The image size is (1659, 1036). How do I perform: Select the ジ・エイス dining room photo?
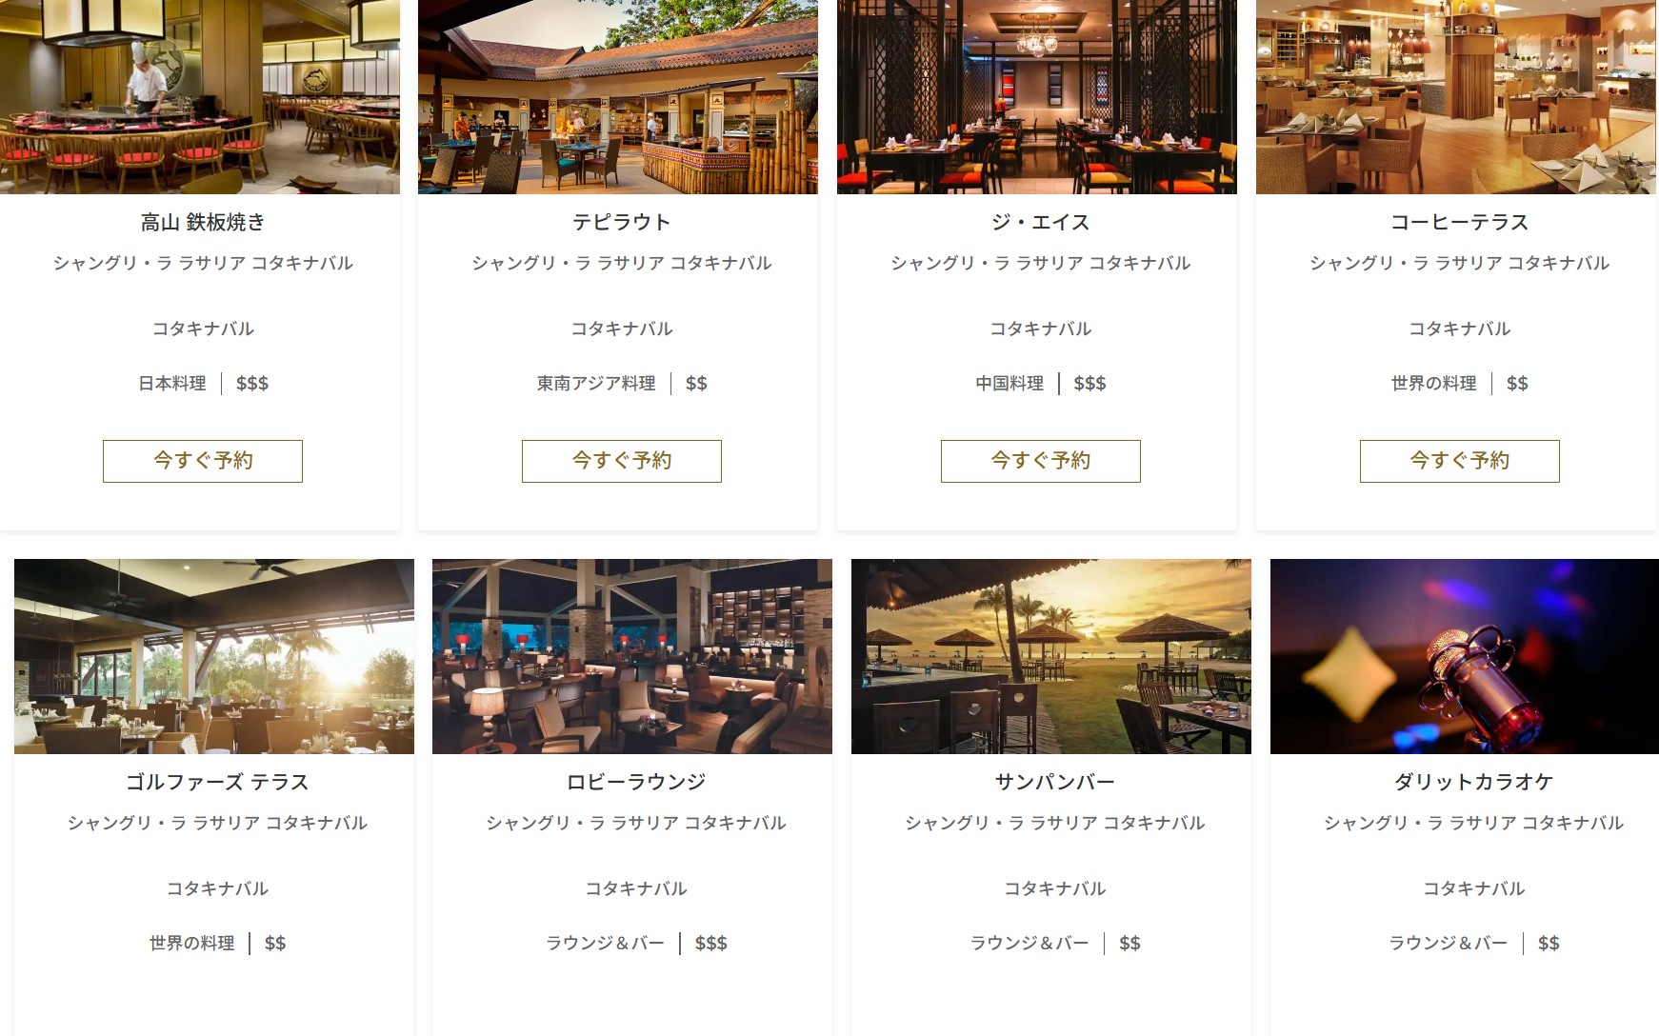(x=1037, y=97)
